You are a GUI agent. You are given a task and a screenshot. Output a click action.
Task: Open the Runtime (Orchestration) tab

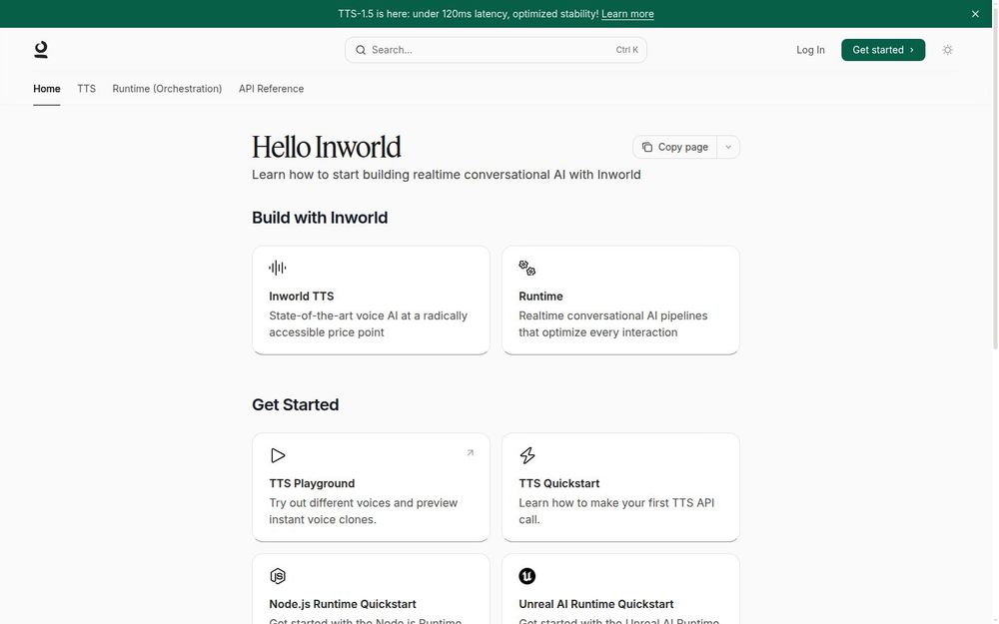167,89
